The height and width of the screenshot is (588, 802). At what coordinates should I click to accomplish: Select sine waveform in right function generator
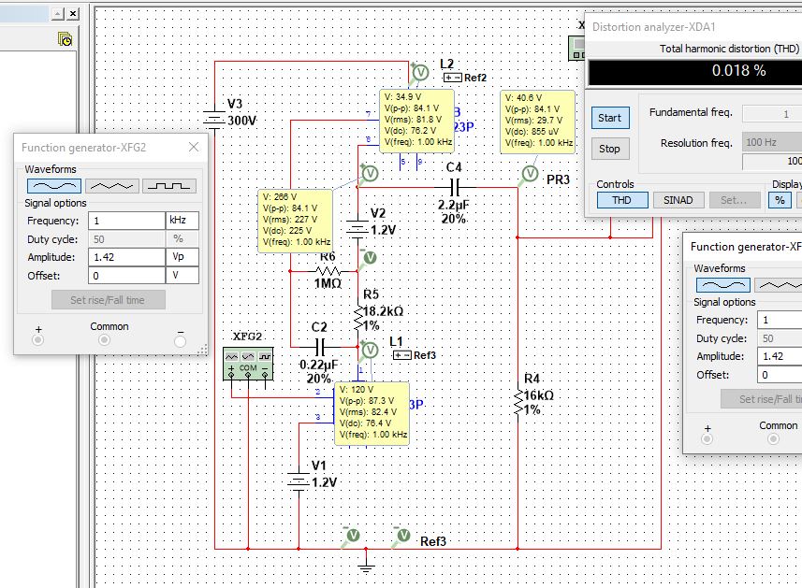722,284
